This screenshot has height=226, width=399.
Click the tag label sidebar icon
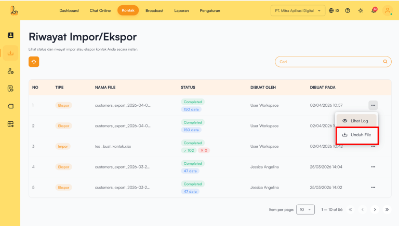10,106
